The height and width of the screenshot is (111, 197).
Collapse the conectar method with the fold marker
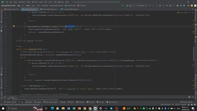11,49
